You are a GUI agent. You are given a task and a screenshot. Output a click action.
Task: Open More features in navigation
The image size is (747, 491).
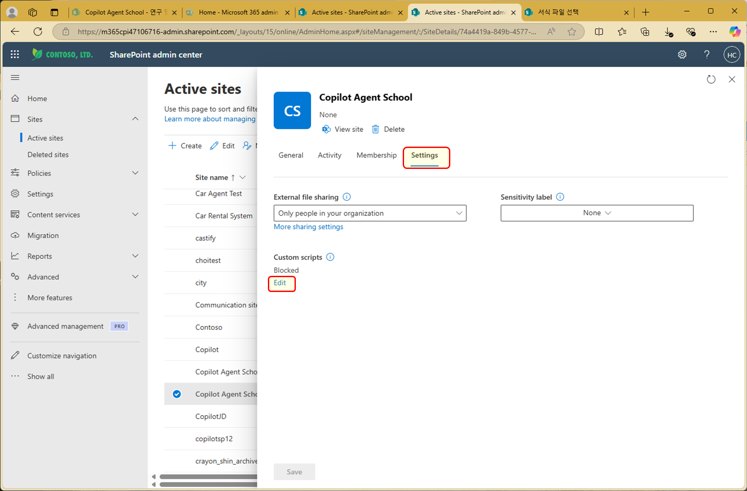pos(50,298)
